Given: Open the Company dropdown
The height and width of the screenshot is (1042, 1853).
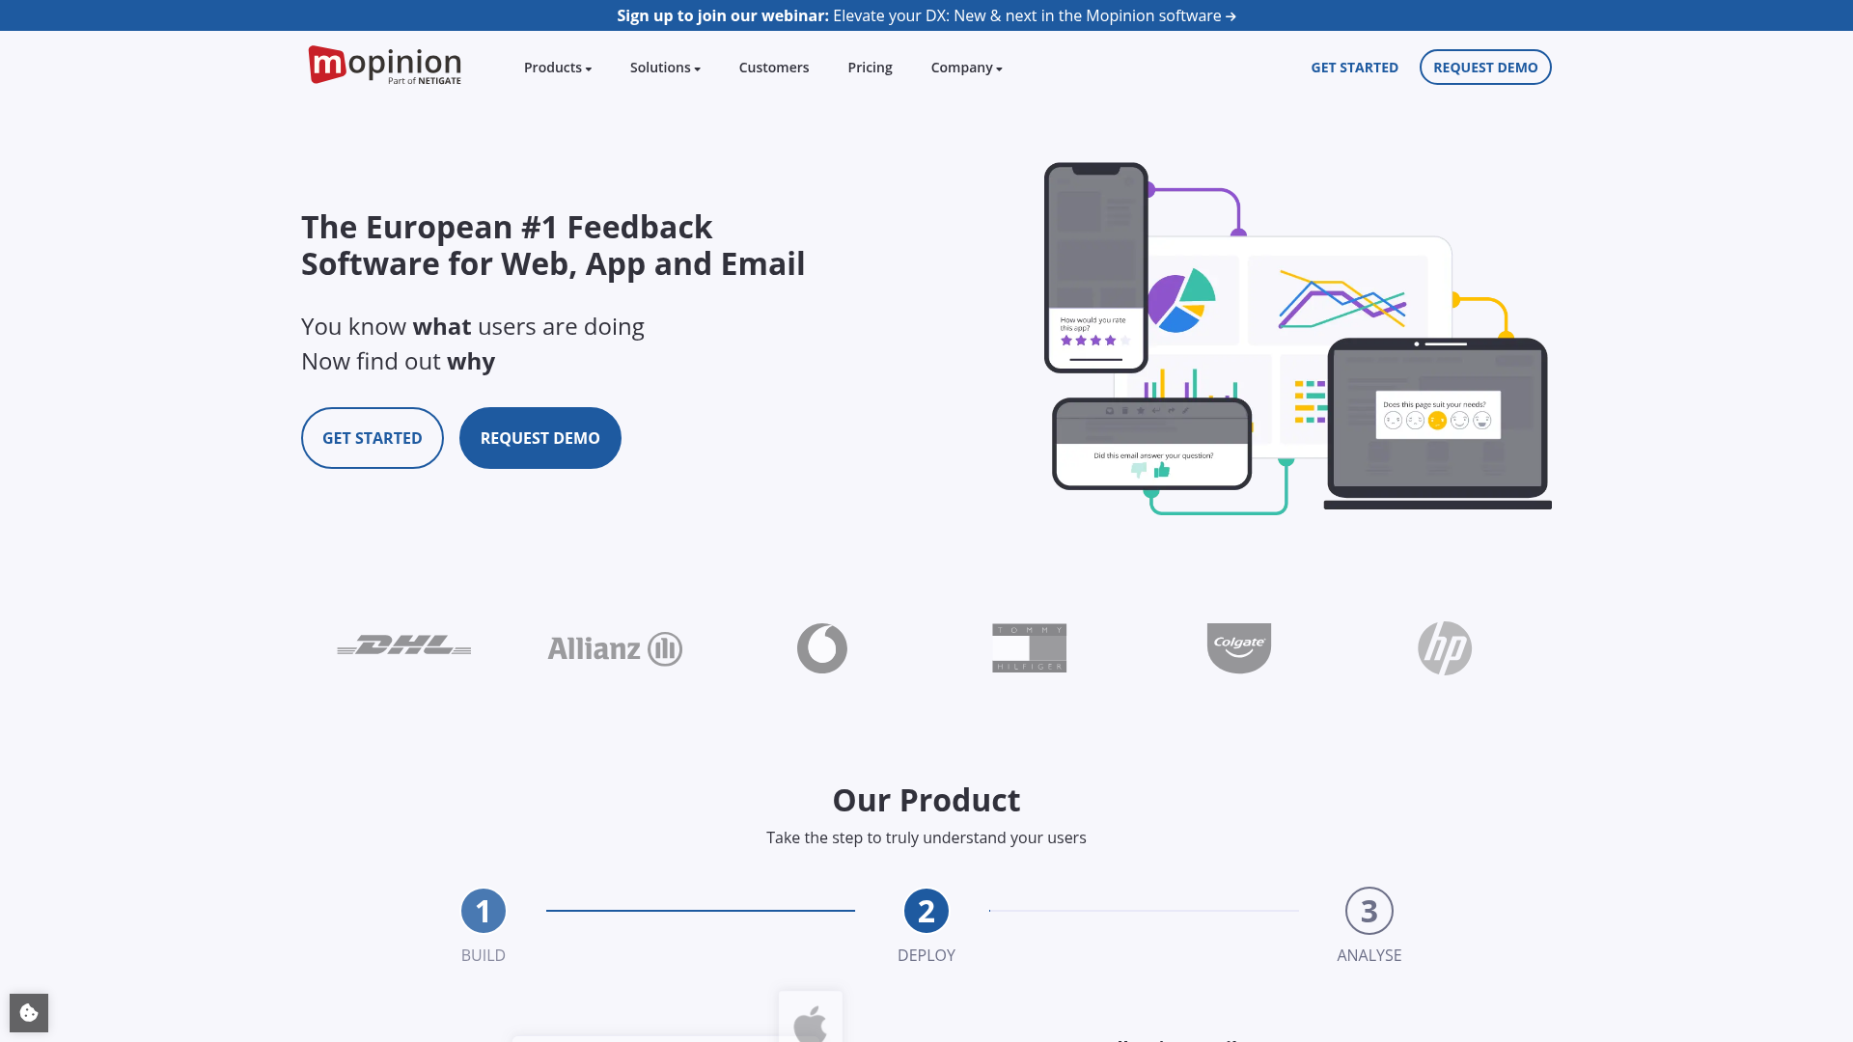Looking at the screenshot, I should pos(965,67).
